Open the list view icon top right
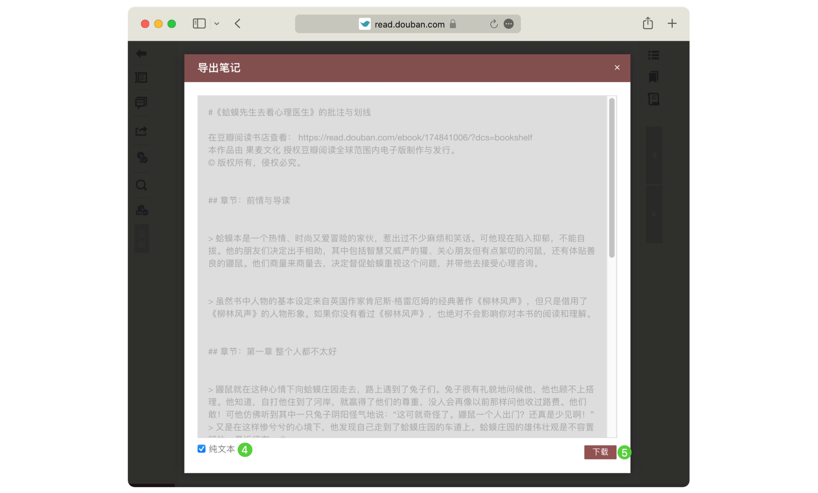Screen dimensions: 818x493 coord(653,55)
